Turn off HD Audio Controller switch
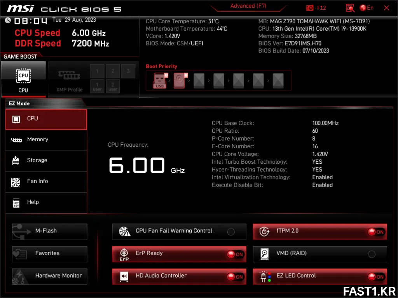398x298 pixels. 235,277
